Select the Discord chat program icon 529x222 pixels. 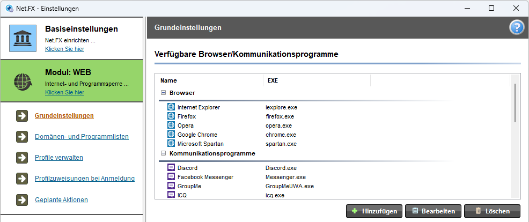171,168
